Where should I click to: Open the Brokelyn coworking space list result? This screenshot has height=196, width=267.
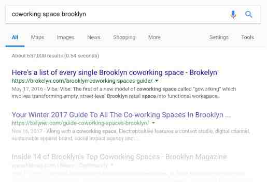tap(115, 72)
